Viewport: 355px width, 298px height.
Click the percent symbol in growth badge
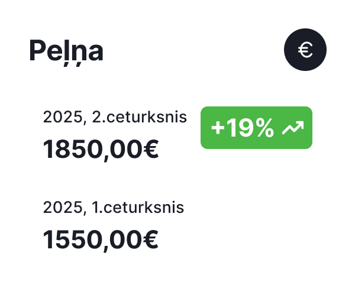coord(263,128)
